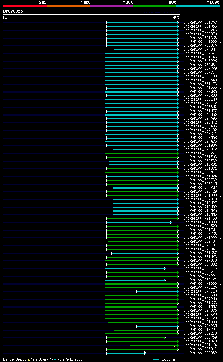Click the green alignment bar for UniRef100_C6TNN7
This screenshot has width=223, height=362.
141,307
